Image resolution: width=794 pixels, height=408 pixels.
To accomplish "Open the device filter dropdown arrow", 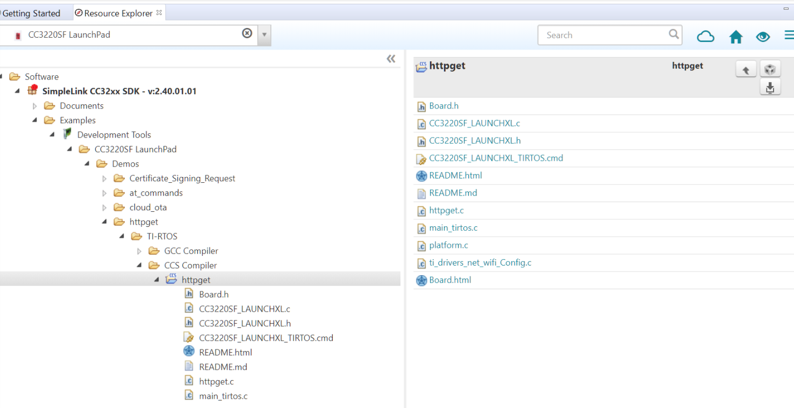I will [264, 35].
